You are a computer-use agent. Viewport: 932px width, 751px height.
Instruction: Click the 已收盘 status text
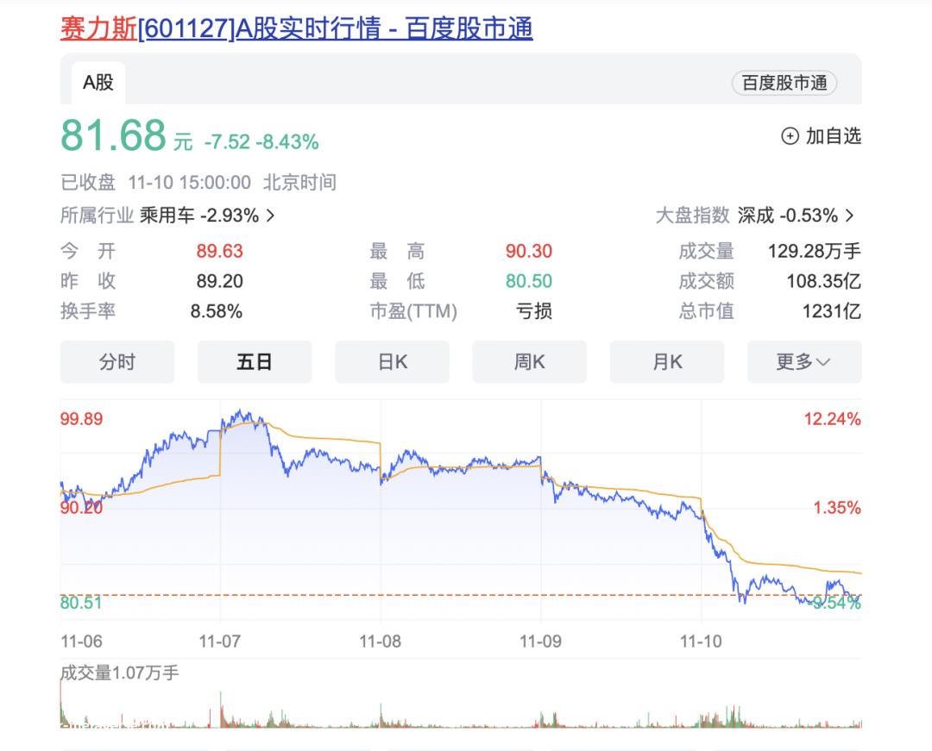tap(88, 182)
